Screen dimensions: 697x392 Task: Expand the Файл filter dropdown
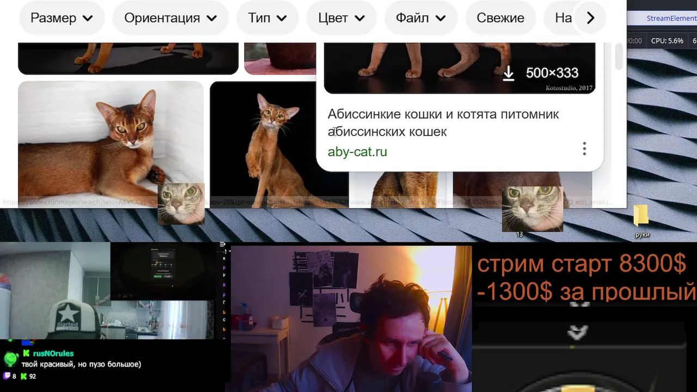[421, 18]
